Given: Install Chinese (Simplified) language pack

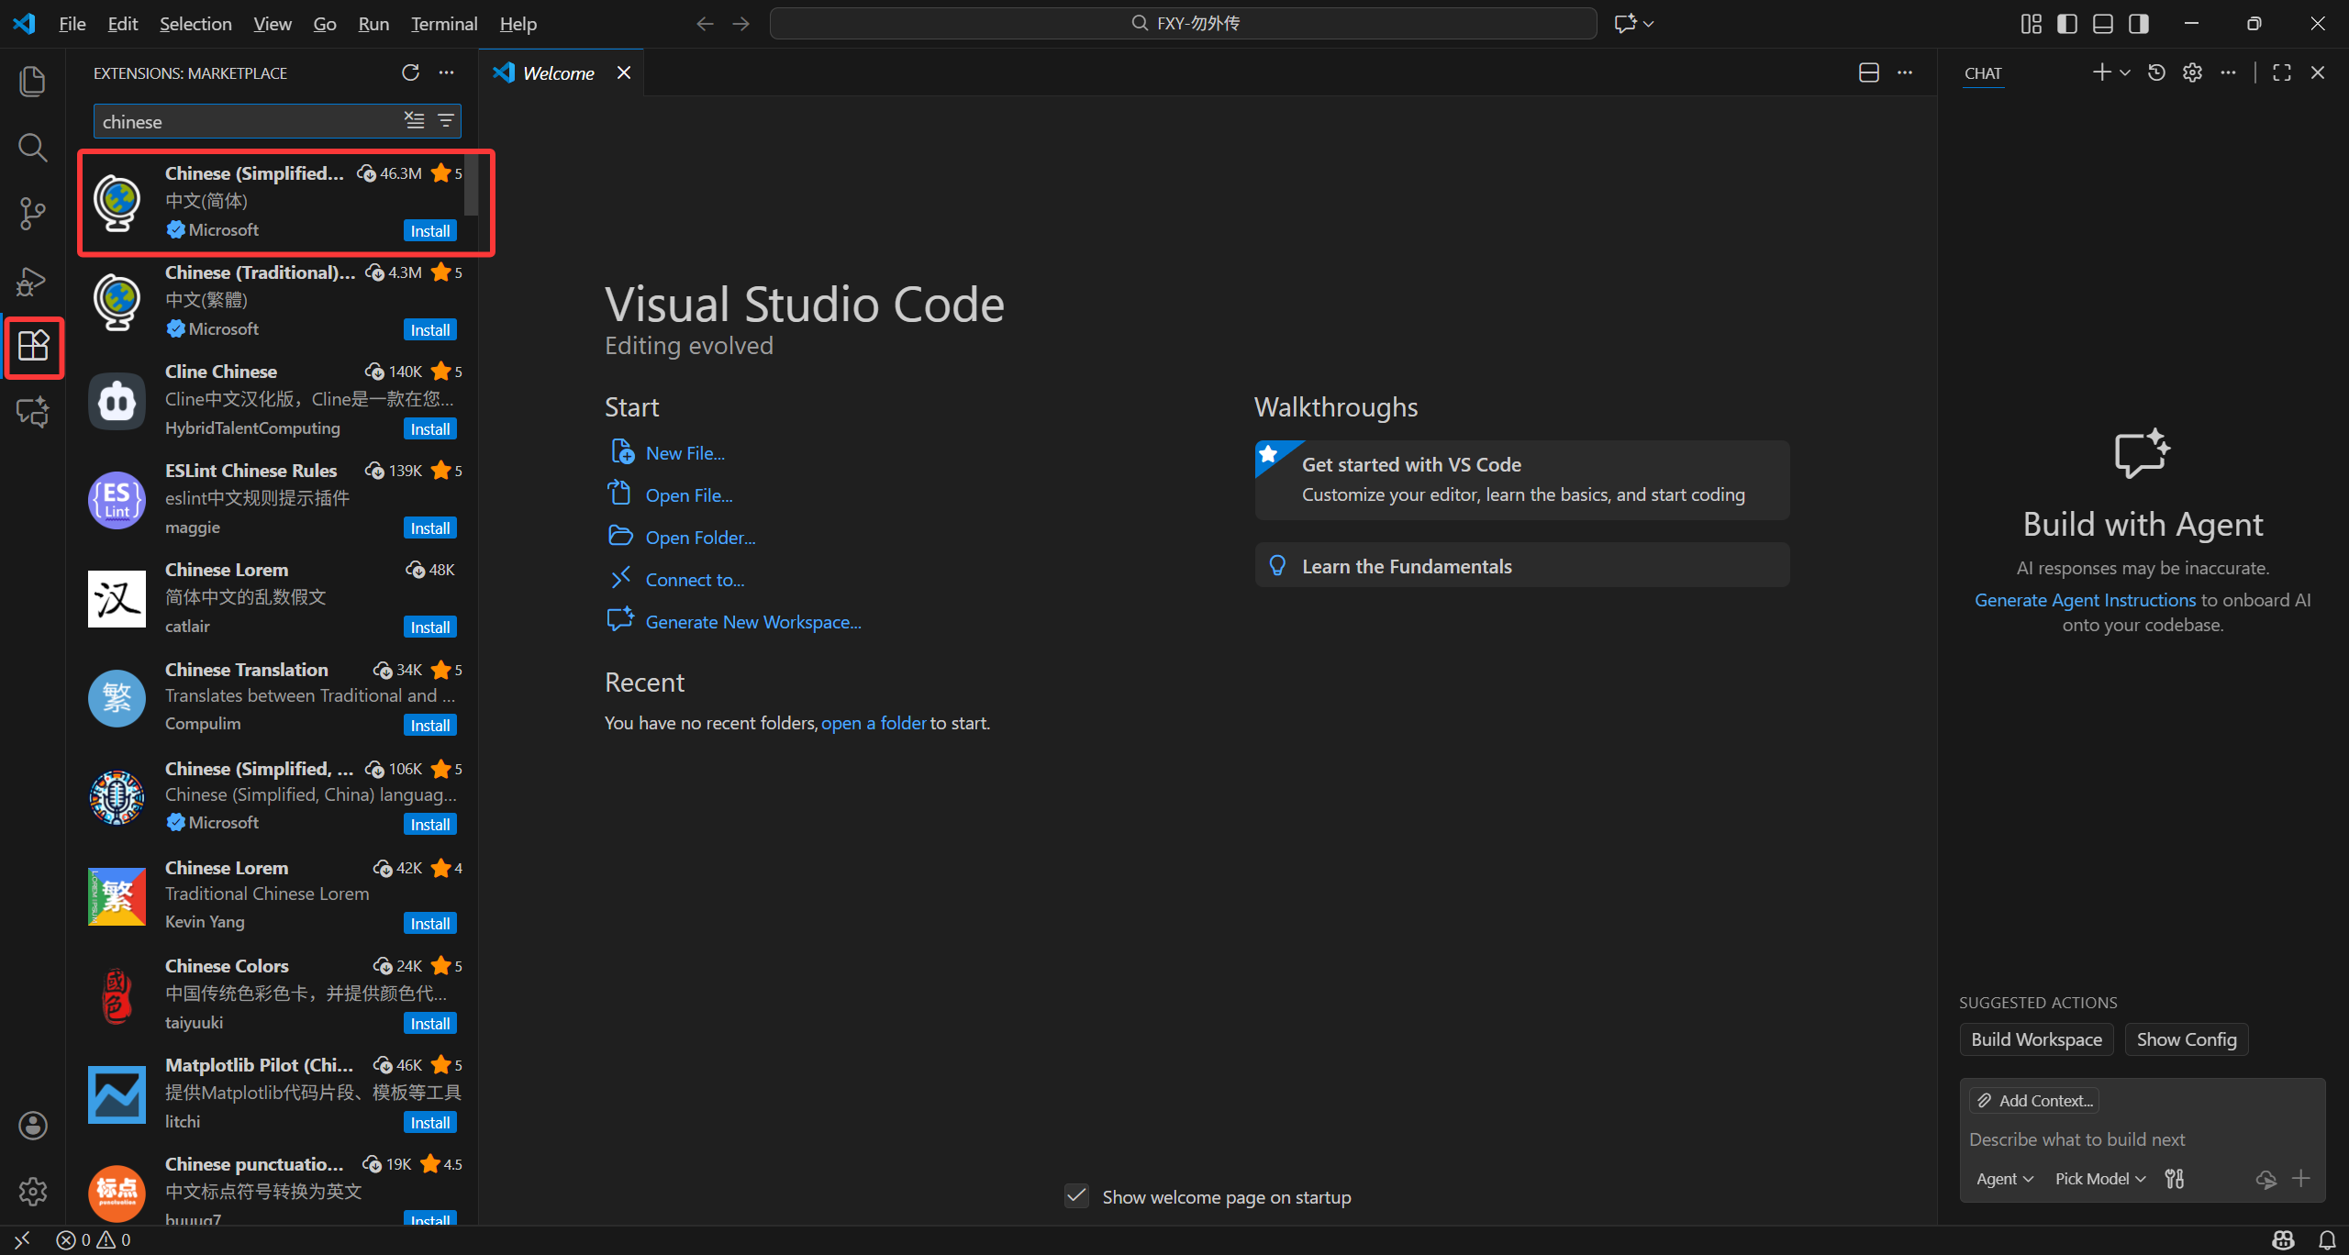Looking at the screenshot, I should click(429, 230).
